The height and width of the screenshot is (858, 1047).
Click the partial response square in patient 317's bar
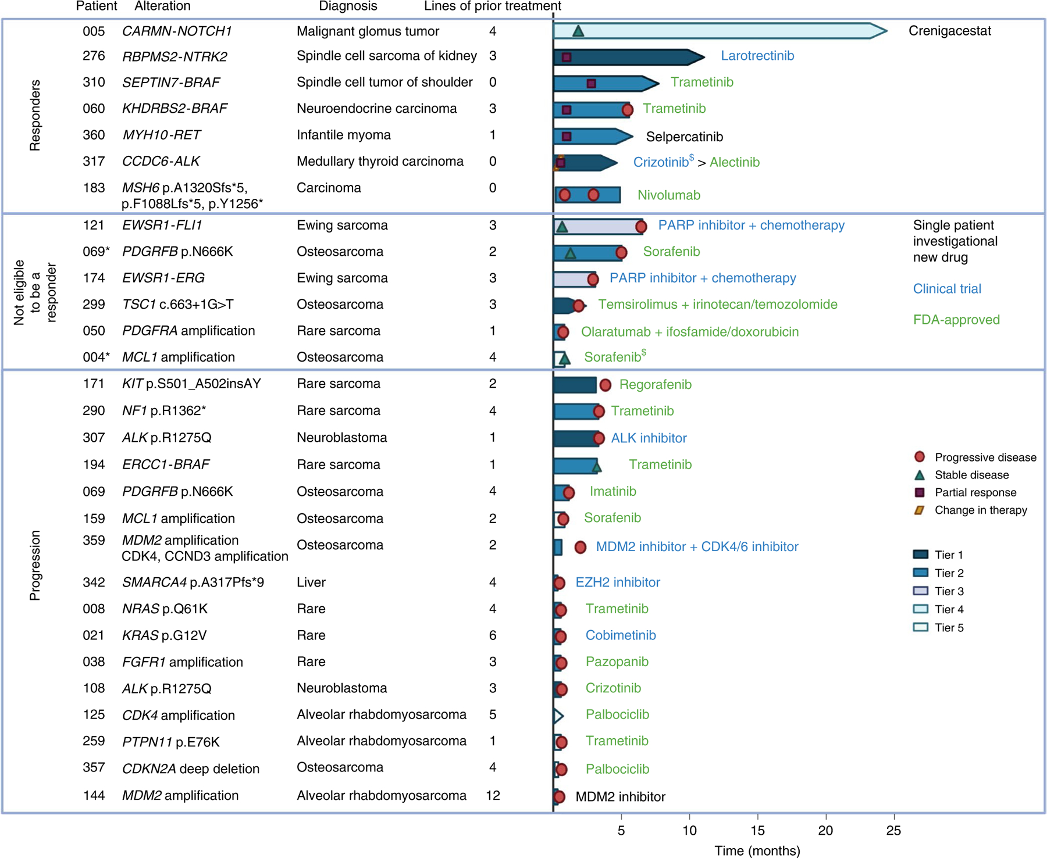pyautogui.click(x=561, y=163)
